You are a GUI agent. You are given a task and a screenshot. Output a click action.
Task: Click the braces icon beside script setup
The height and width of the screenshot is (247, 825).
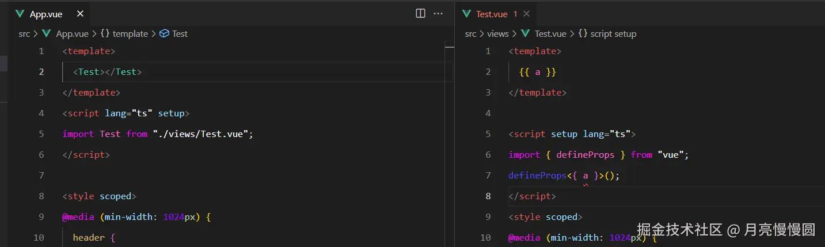(x=583, y=34)
